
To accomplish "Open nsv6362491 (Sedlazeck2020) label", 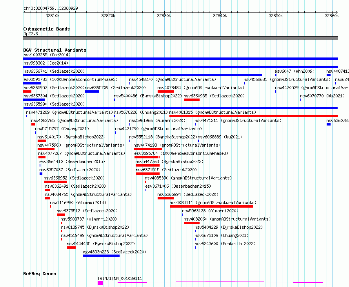I will coord(75,186).
